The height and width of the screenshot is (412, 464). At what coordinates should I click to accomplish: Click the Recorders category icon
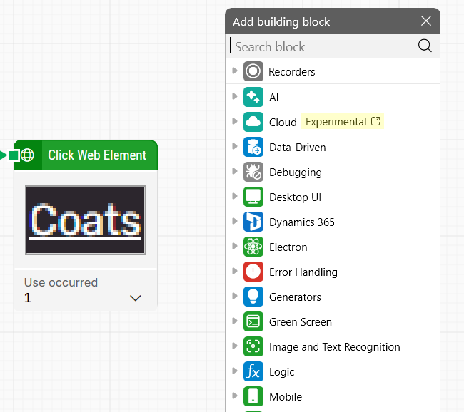click(253, 71)
